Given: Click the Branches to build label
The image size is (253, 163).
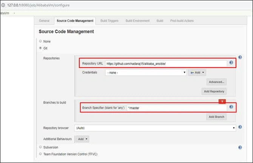Looking at the screenshot, I should (54, 103).
